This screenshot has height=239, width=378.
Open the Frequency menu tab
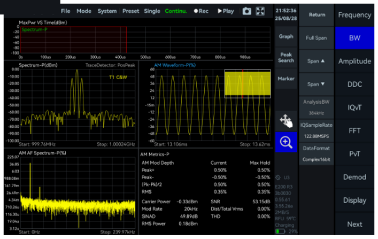354,15
